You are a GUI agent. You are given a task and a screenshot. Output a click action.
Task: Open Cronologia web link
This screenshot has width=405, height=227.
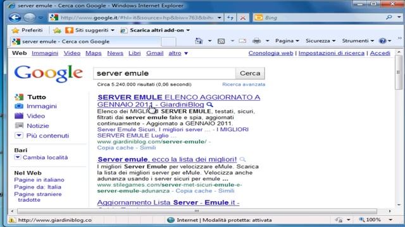coord(271,53)
